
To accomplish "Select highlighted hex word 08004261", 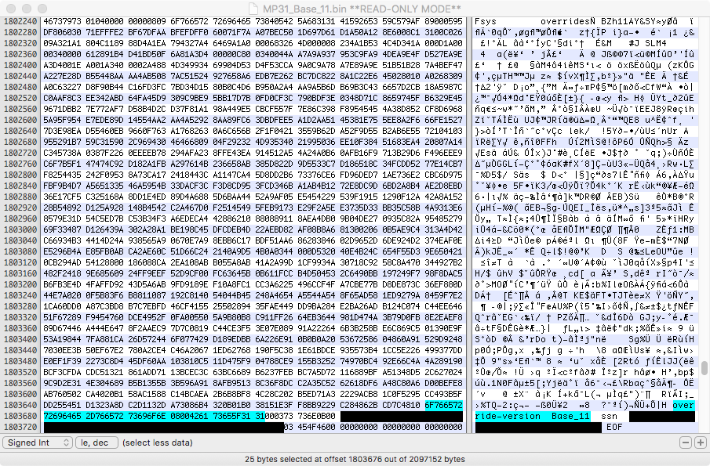I will [189, 416].
